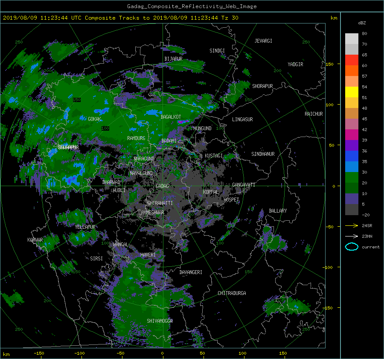Screen dimensions: 384x359
Task: Click the KOPPAL city label
Action: (x=211, y=192)
